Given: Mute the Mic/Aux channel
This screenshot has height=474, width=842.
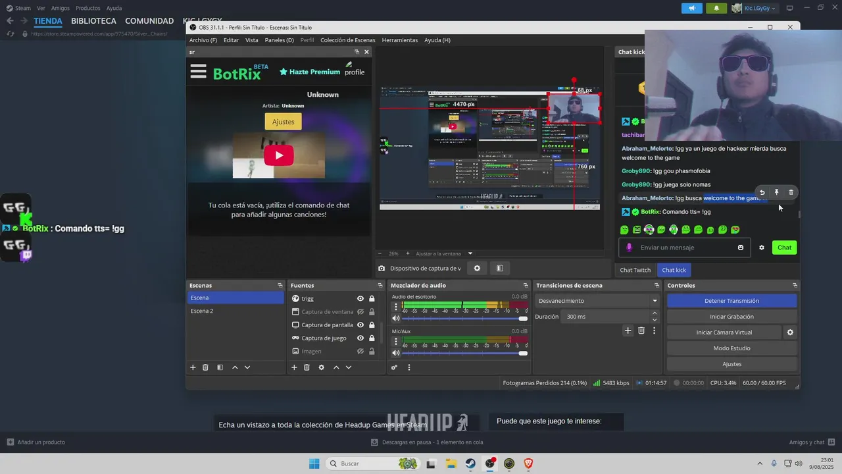Looking at the screenshot, I should (x=396, y=354).
